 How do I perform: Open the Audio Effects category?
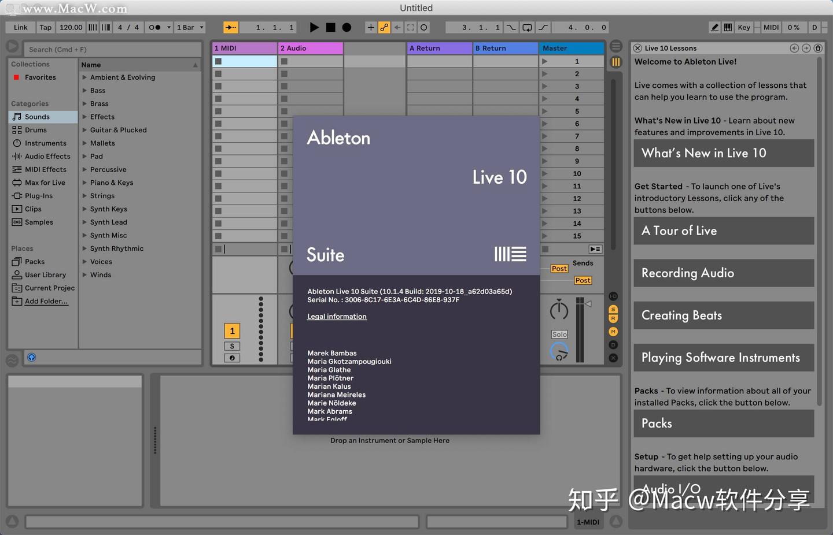coord(47,157)
